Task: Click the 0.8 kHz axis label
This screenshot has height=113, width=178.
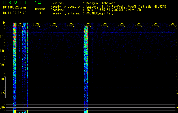Action: click(2, 79)
